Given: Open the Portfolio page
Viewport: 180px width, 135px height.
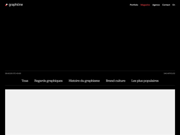Looking at the screenshot, I should [134, 5].
